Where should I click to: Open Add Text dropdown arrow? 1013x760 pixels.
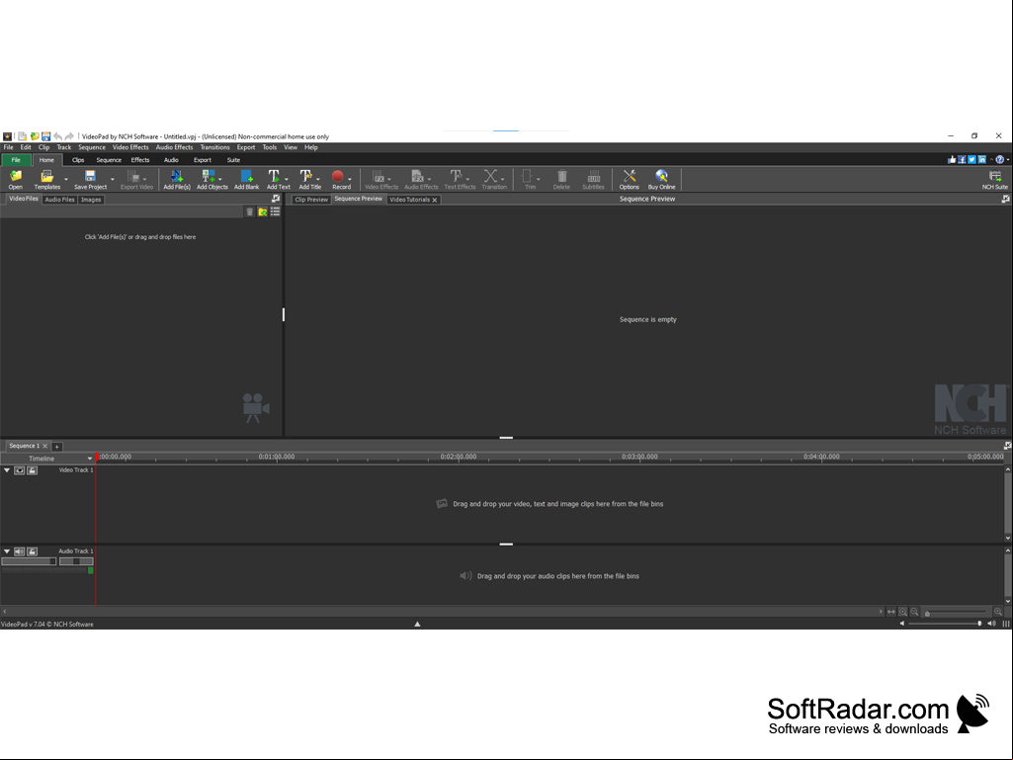pyautogui.click(x=287, y=179)
